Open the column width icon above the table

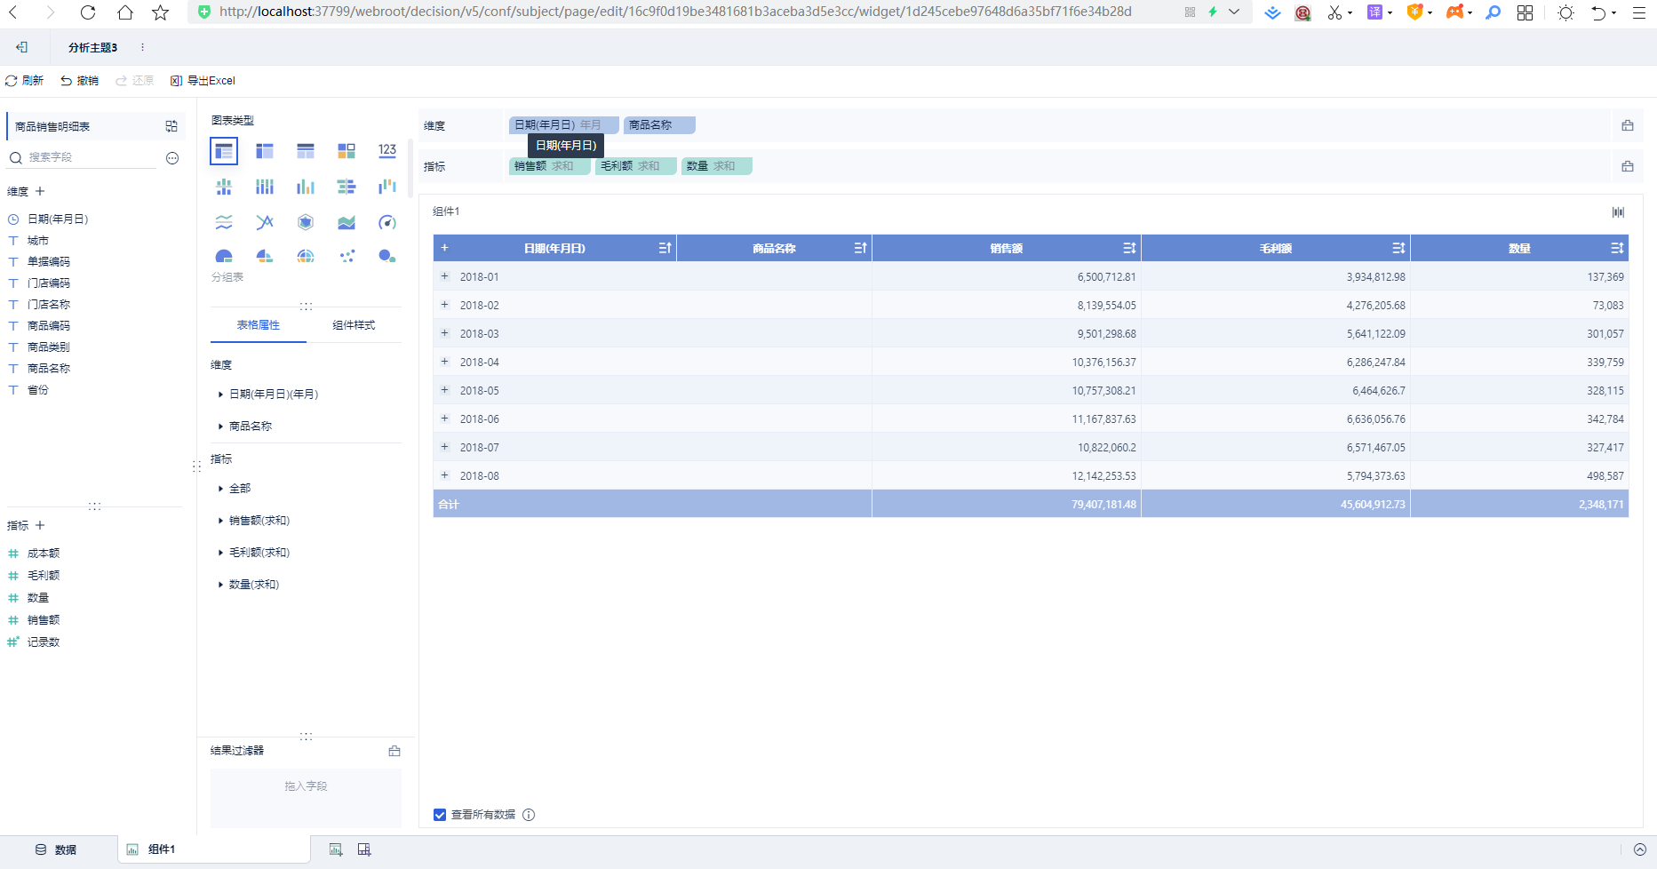(1619, 211)
